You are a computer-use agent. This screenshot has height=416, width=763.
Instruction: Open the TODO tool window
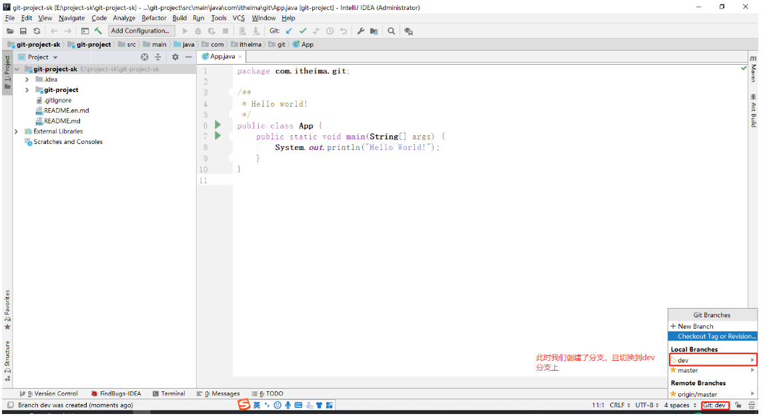[x=267, y=393]
